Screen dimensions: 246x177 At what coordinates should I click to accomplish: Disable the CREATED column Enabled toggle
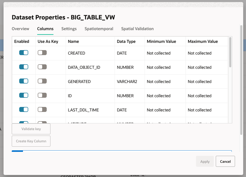pyautogui.click(x=24, y=53)
